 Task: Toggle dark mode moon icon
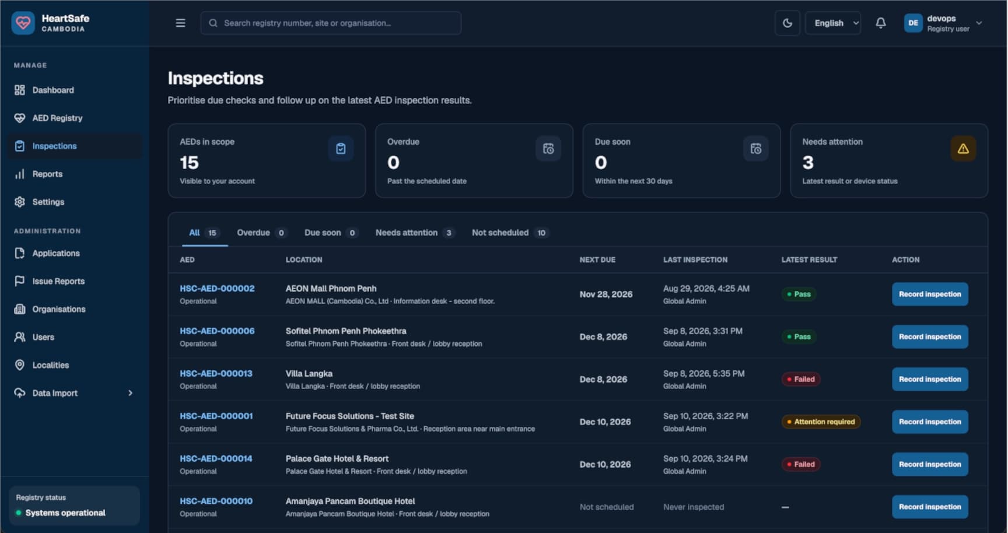coord(787,23)
